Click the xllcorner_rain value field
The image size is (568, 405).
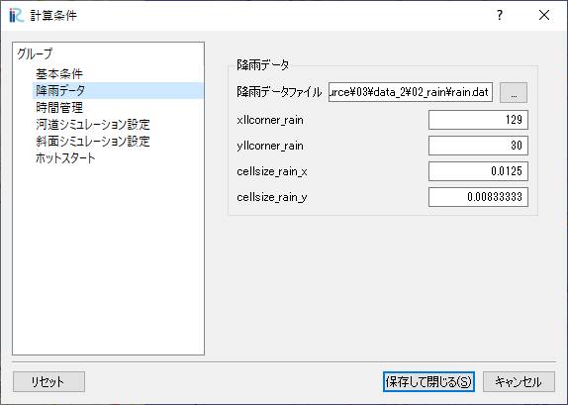(478, 120)
